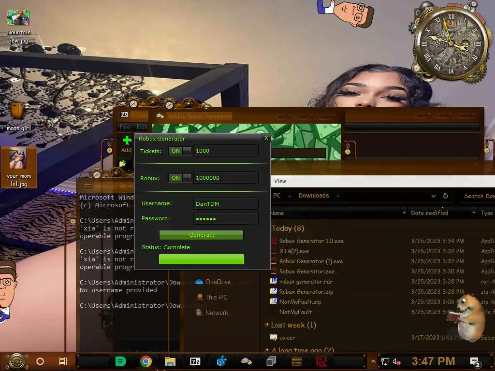The width and height of the screenshot is (495, 371).
Task: Launch Google Chrome from the taskbar
Action: click(146, 361)
